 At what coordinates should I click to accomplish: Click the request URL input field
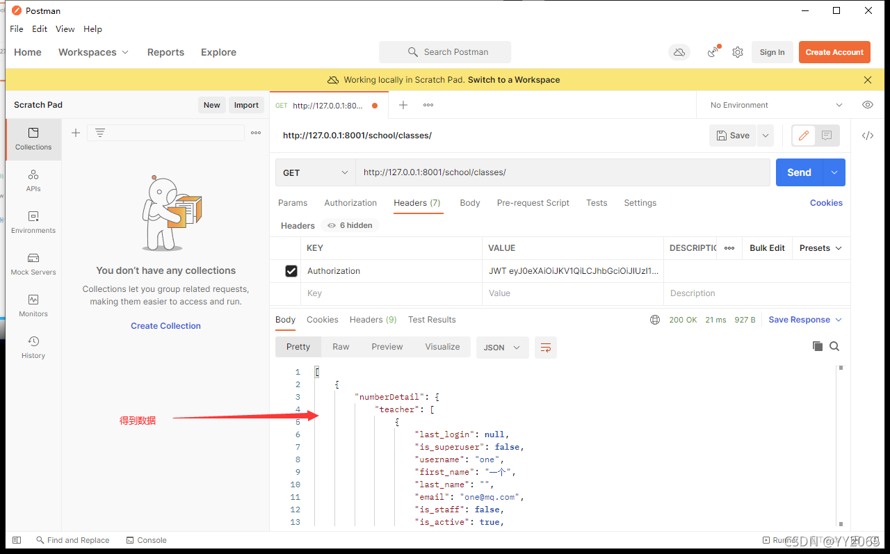pyautogui.click(x=563, y=172)
